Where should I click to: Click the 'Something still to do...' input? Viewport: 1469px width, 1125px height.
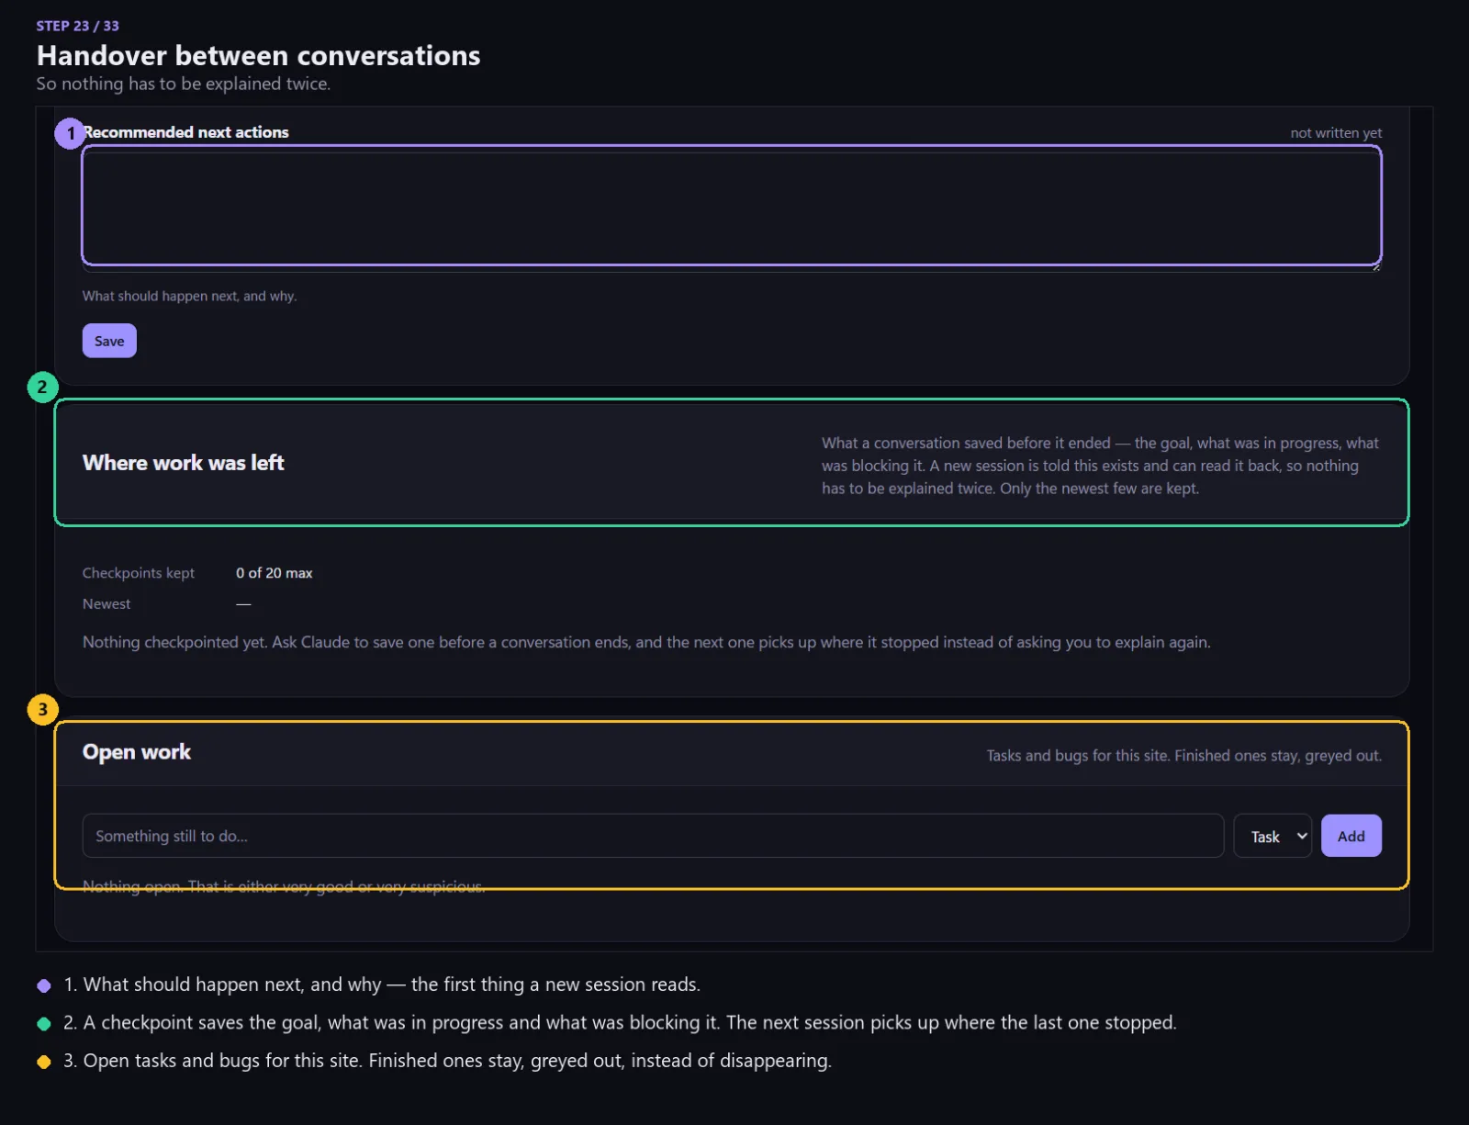(653, 836)
